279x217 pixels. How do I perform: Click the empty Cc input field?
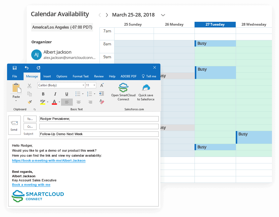point(99,127)
